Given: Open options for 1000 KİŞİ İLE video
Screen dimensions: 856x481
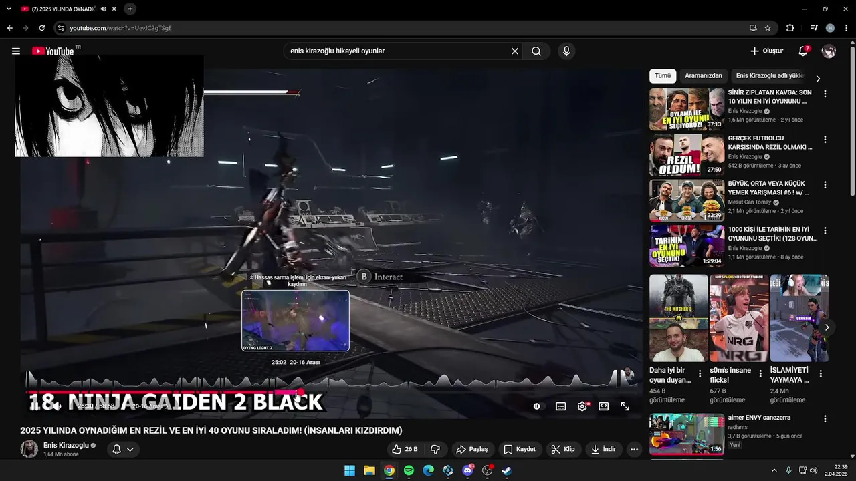Looking at the screenshot, I should (825, 231).
